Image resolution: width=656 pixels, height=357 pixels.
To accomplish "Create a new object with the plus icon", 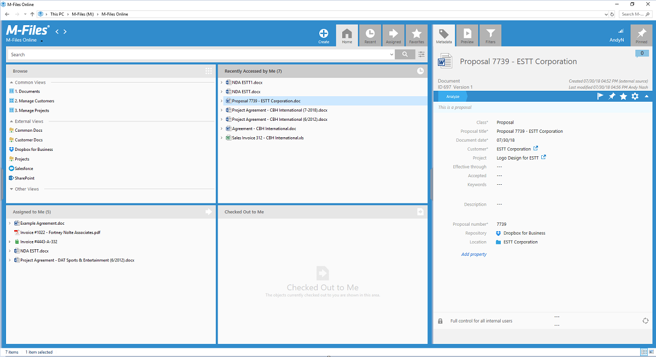I will [324, 34].
